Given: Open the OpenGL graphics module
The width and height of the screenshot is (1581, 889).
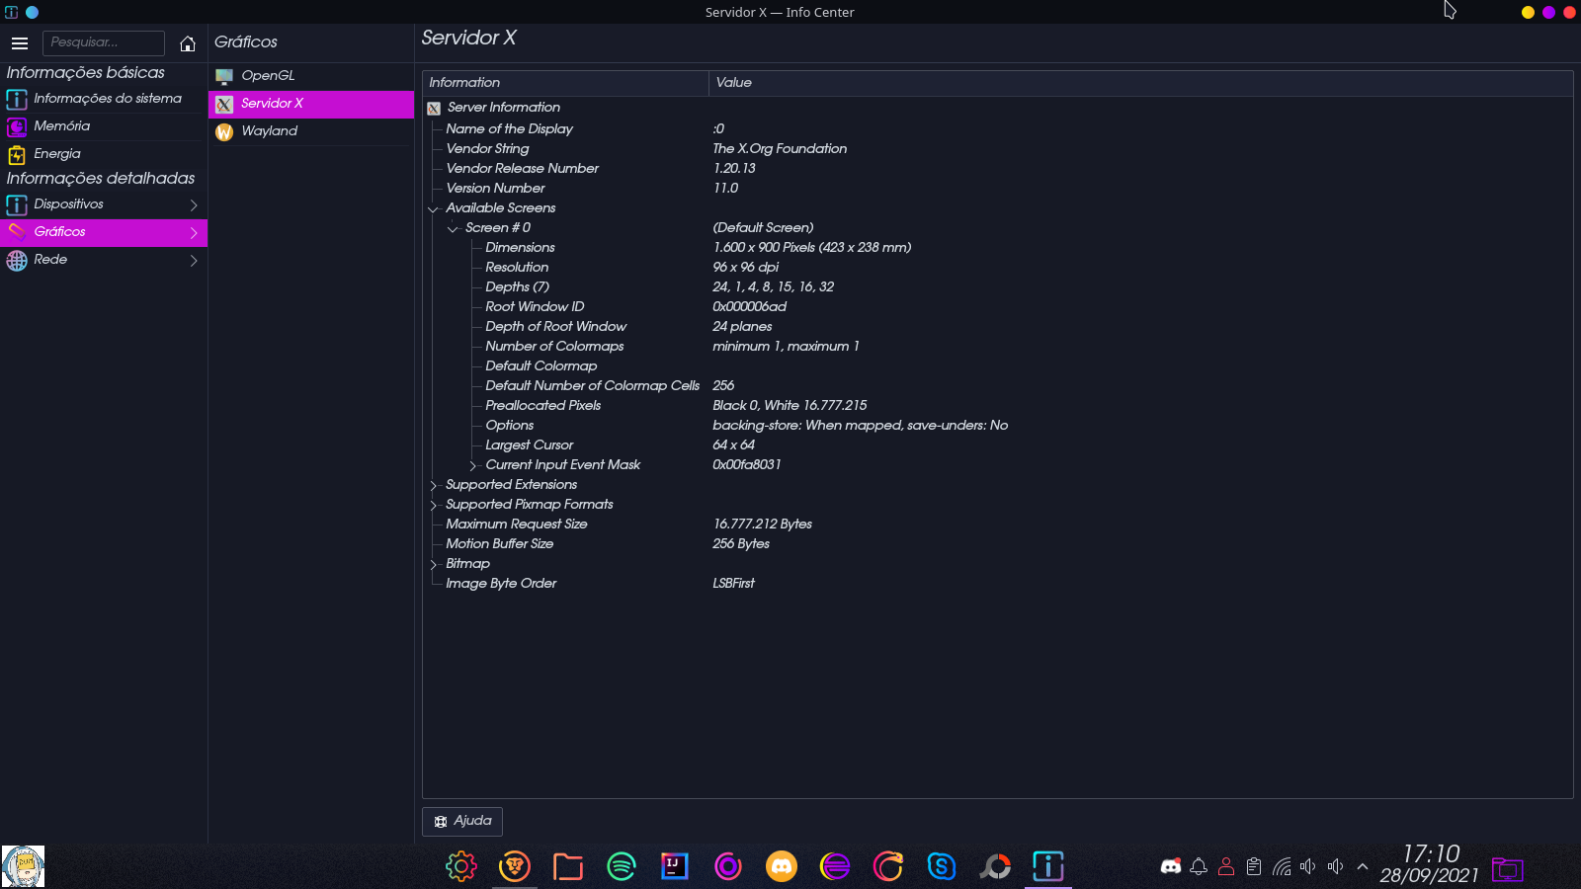Looking at the screenshot, I should [268, 76].
